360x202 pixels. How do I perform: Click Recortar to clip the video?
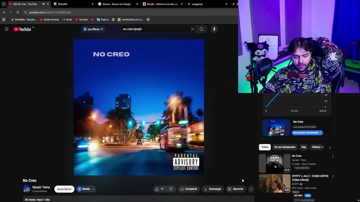235,189
